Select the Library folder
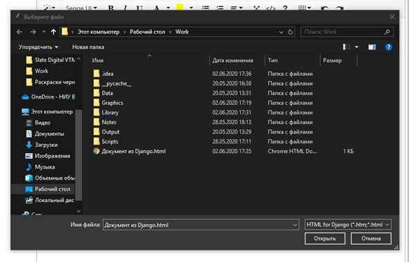 coord(106,112)
